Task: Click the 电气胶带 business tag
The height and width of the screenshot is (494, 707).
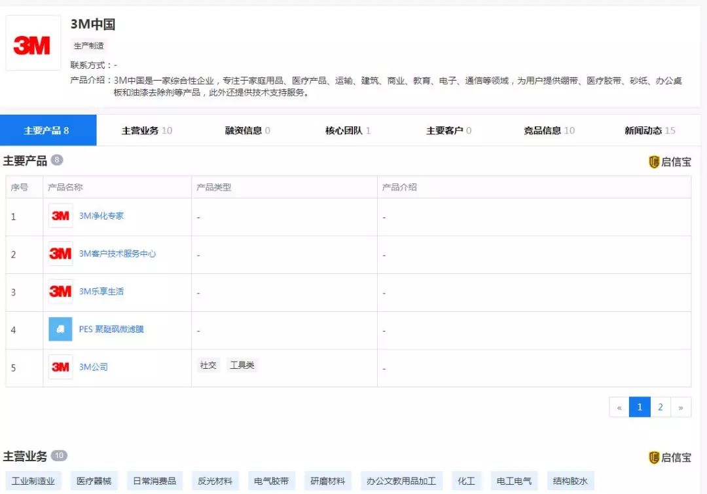Action: click(272, 481)
